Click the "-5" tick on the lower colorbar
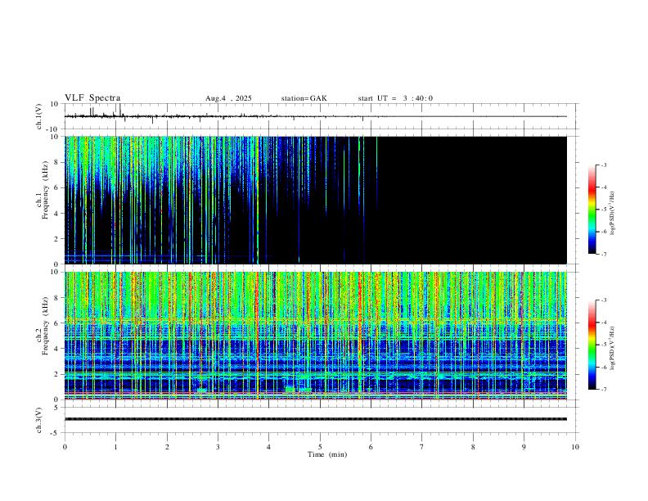The height and width of the screenshot is (501, 648). 604,345
